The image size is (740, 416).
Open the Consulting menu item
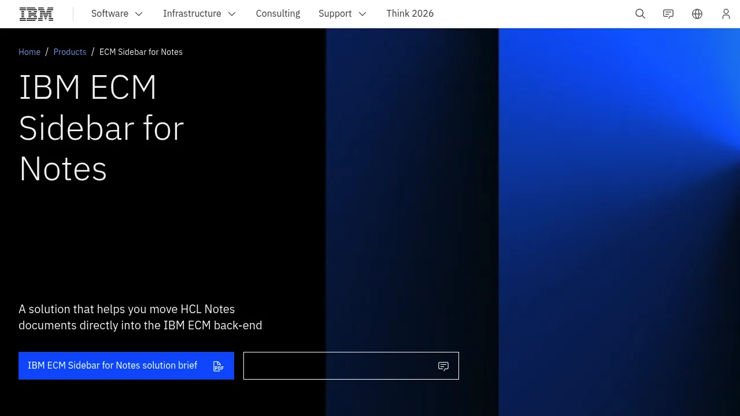(x=278, y=14)
